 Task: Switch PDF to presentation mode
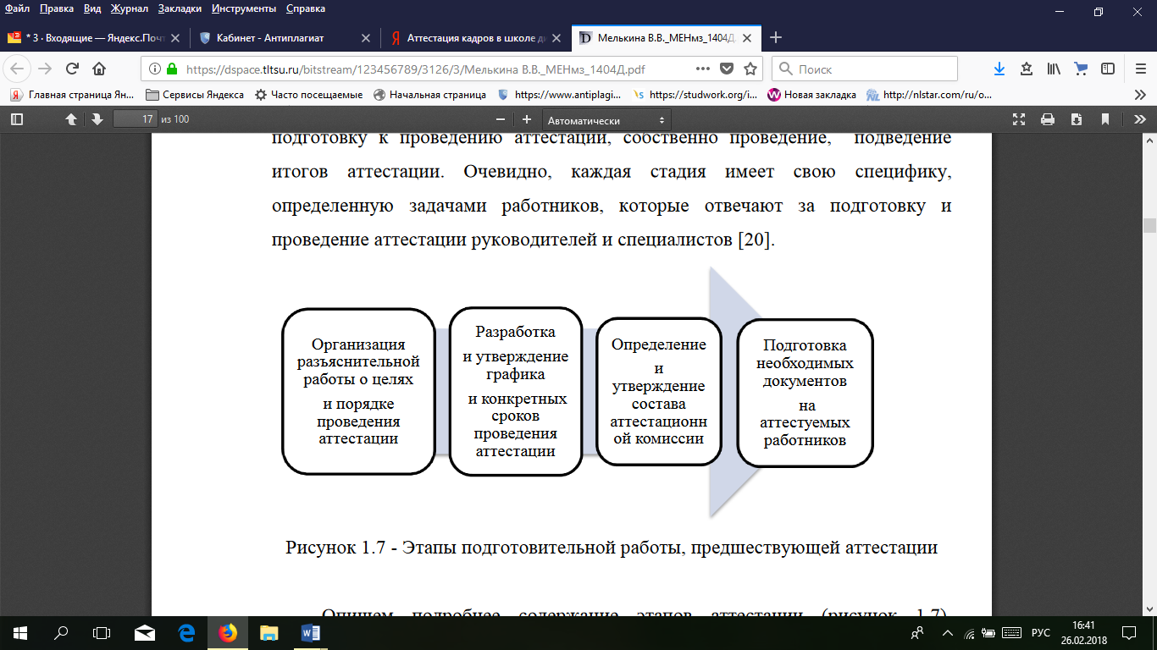point(1020,119)
